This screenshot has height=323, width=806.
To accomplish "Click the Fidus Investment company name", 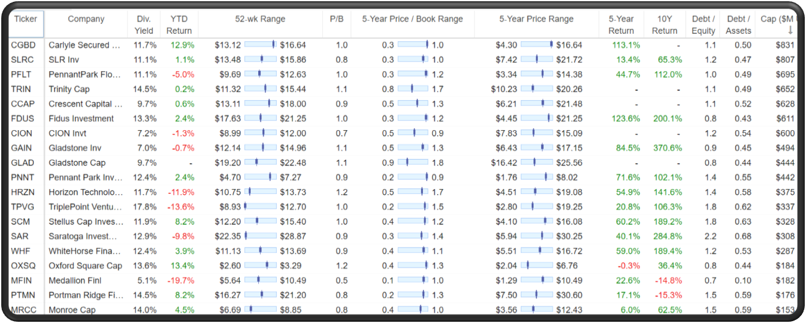I will tap(81, 119).
